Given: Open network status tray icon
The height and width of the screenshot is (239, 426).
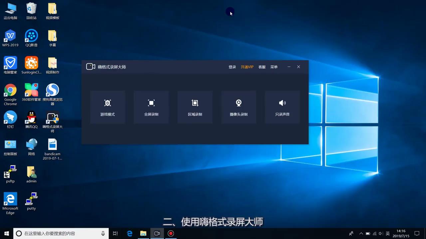Looking at the screenshot, I should coord(375,233).
